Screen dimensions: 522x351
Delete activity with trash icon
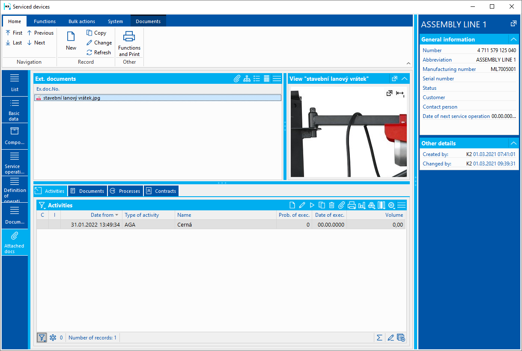(331, 205)
